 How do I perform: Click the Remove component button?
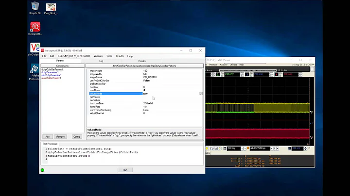[x=60, y=136]
